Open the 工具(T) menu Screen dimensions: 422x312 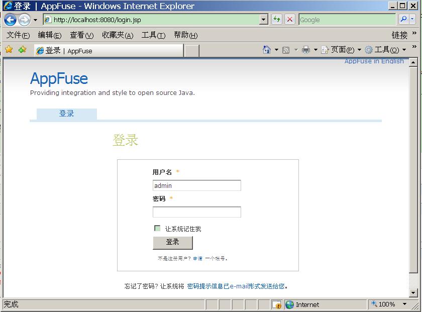click(153, 35)
